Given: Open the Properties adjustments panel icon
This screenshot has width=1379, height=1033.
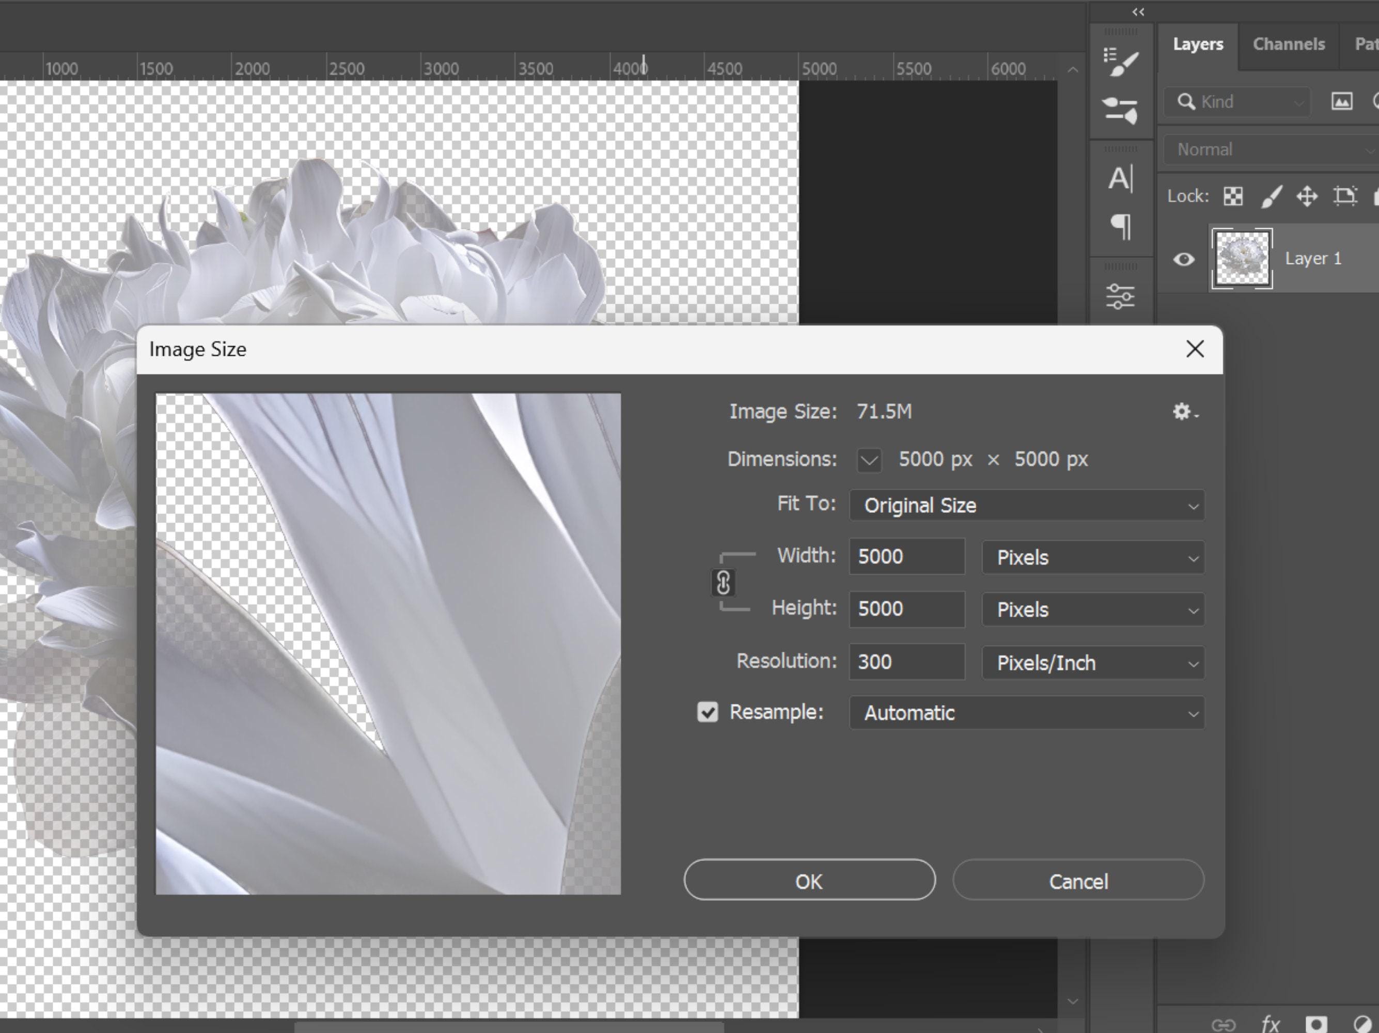Looking at the screenshot, I should point(1121,297).
